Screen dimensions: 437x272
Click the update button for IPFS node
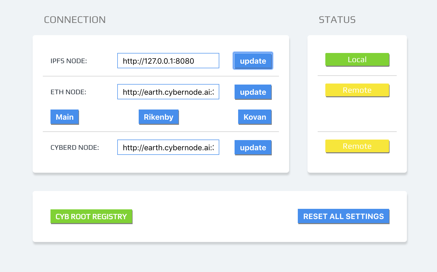[253, 61]
